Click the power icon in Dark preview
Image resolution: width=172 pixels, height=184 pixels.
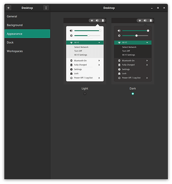(x=119, y=78)
